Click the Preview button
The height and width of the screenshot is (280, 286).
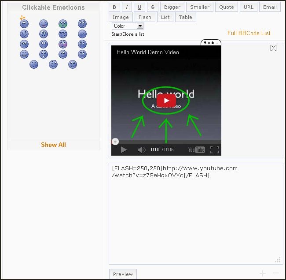pos(123,274)
